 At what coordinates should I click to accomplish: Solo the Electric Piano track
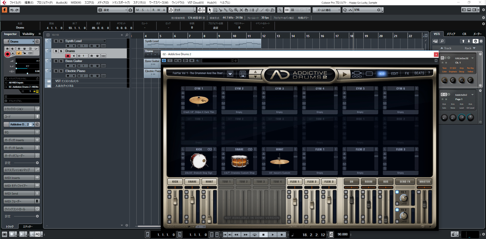tap(61, 71)
